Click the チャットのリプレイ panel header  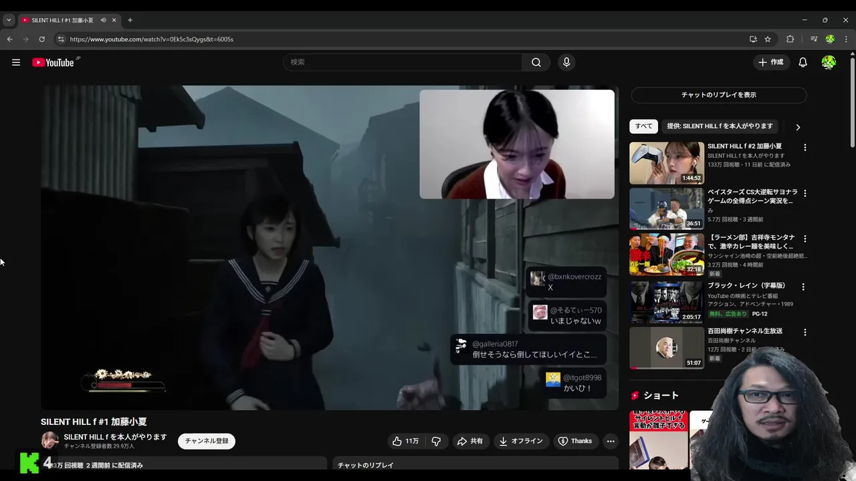point(475,464)
